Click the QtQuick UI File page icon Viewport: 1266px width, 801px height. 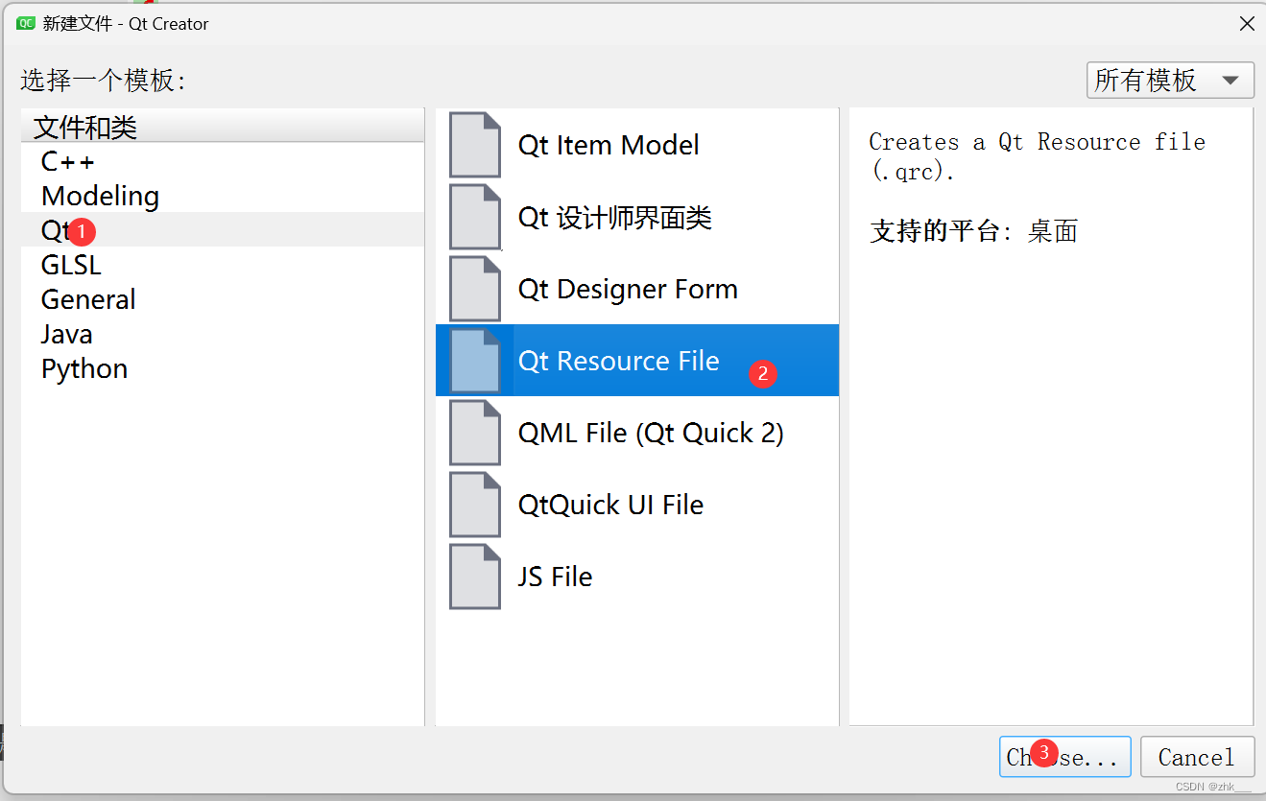pos(475,505)
